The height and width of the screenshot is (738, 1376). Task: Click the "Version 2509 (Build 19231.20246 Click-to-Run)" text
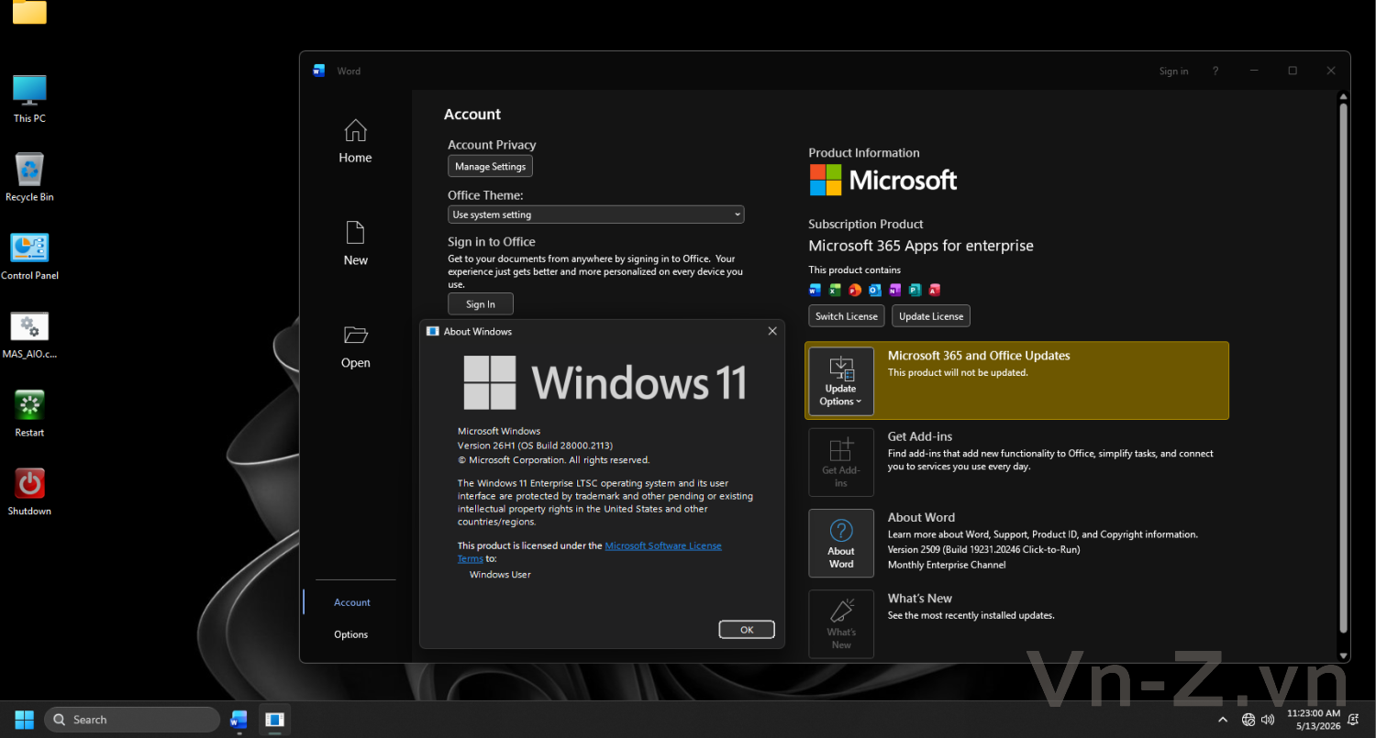click(x=983, y=549)
